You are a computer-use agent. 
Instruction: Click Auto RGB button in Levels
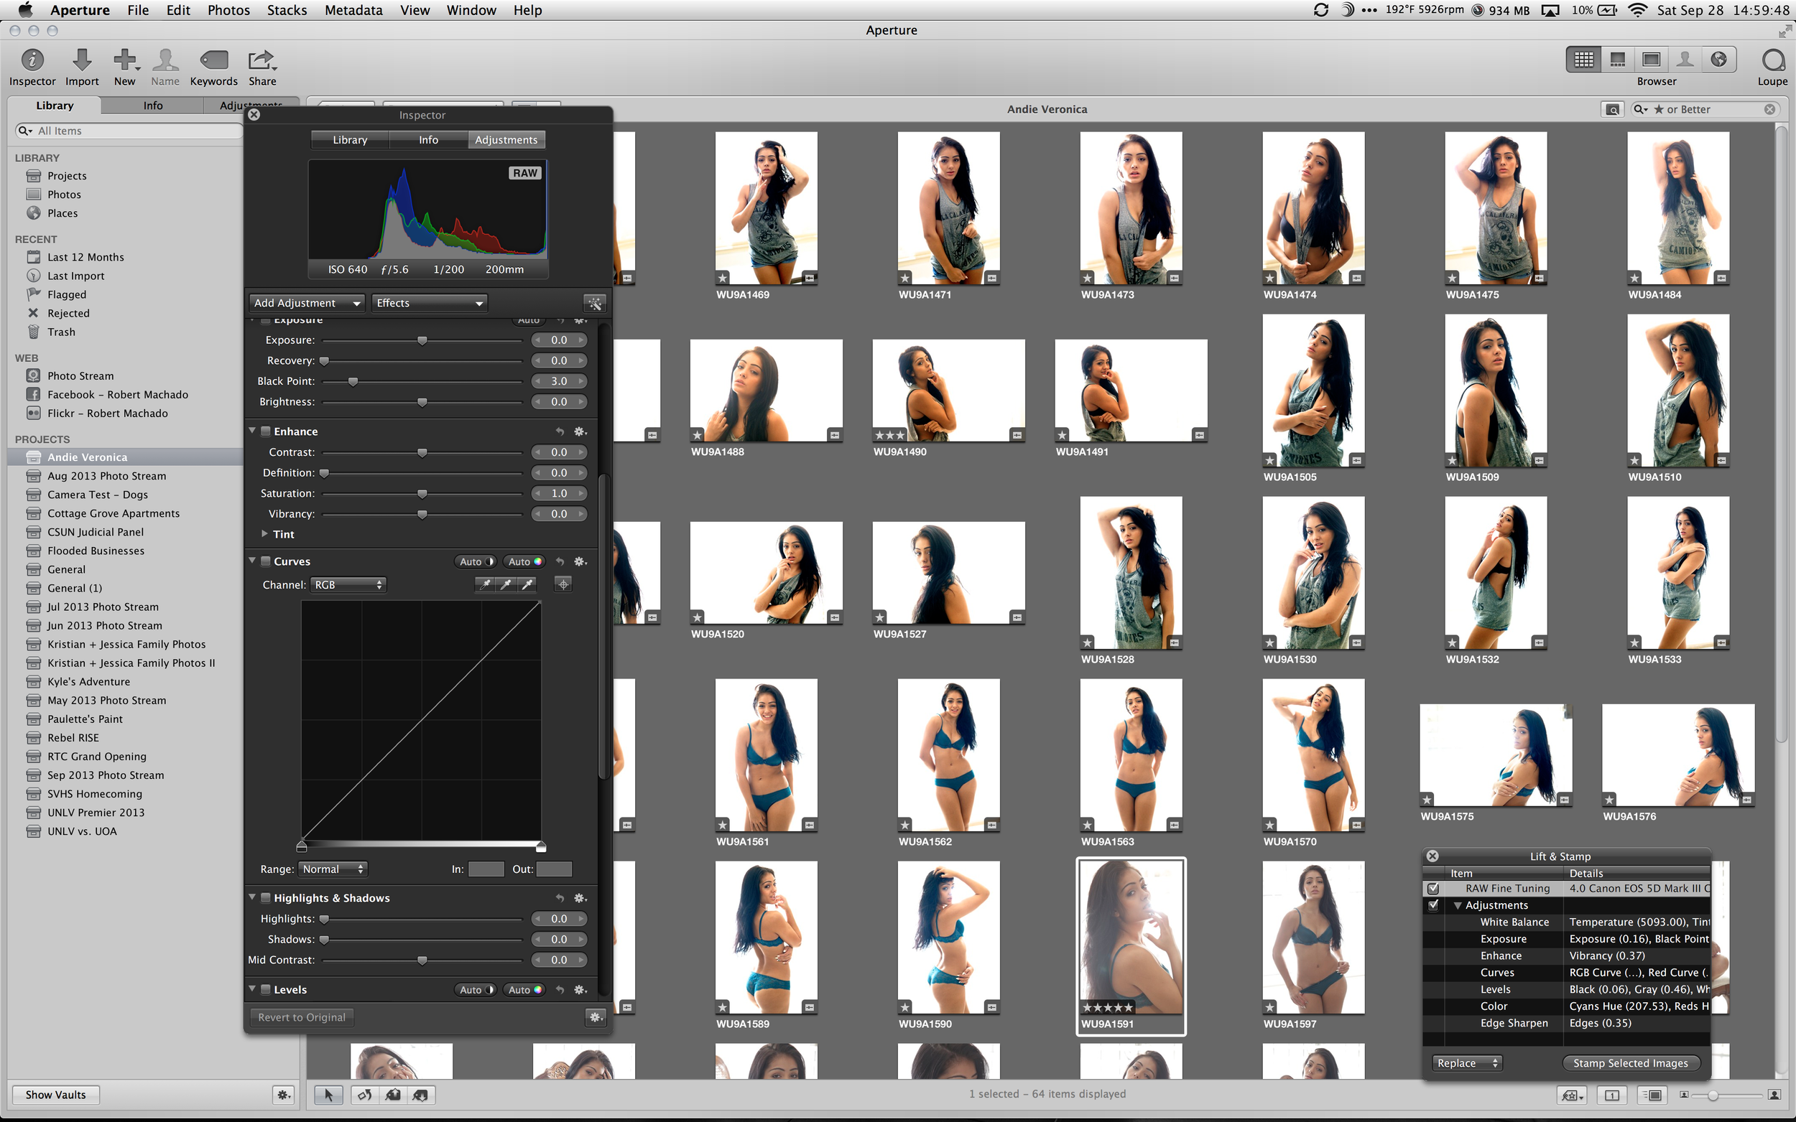tap(524, 990)
